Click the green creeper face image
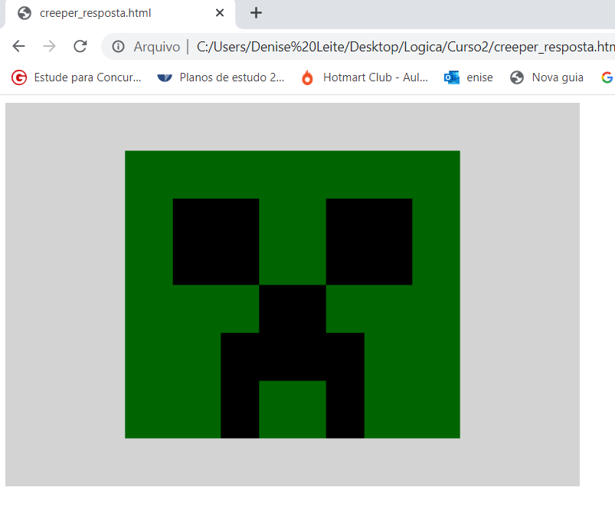The width and height of the screenshot is (615, 507). pos(292,294)
